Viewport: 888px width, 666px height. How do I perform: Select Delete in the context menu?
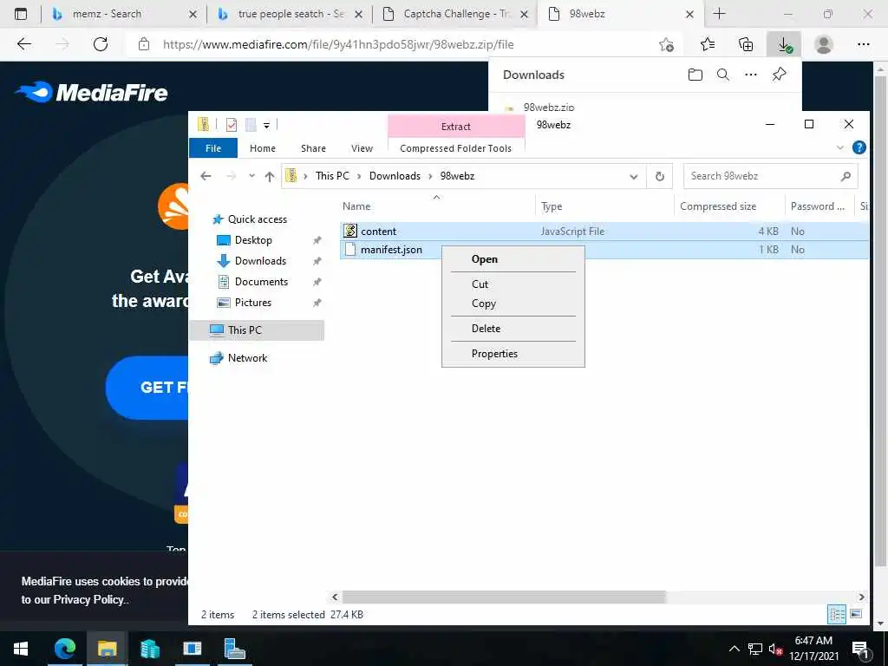486,329
